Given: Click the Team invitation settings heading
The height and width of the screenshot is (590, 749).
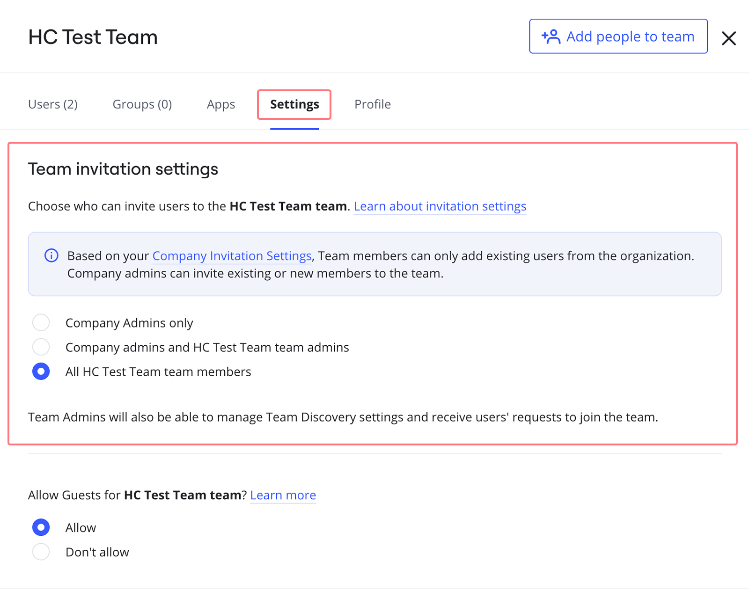Looking at the screenshot, I should pyautogui.click(x=123, y=169).
